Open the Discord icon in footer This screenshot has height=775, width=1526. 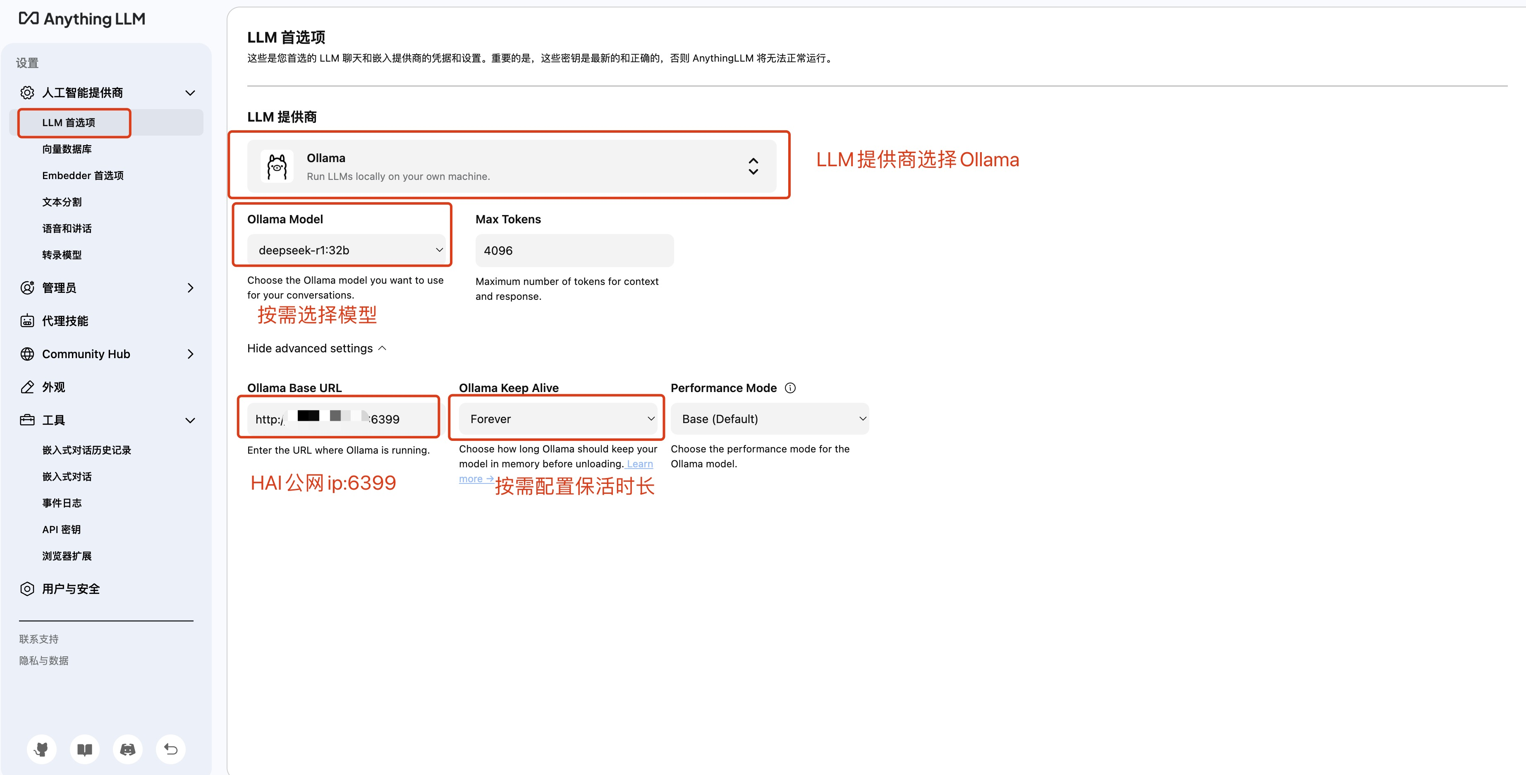(x=127, y=749)
